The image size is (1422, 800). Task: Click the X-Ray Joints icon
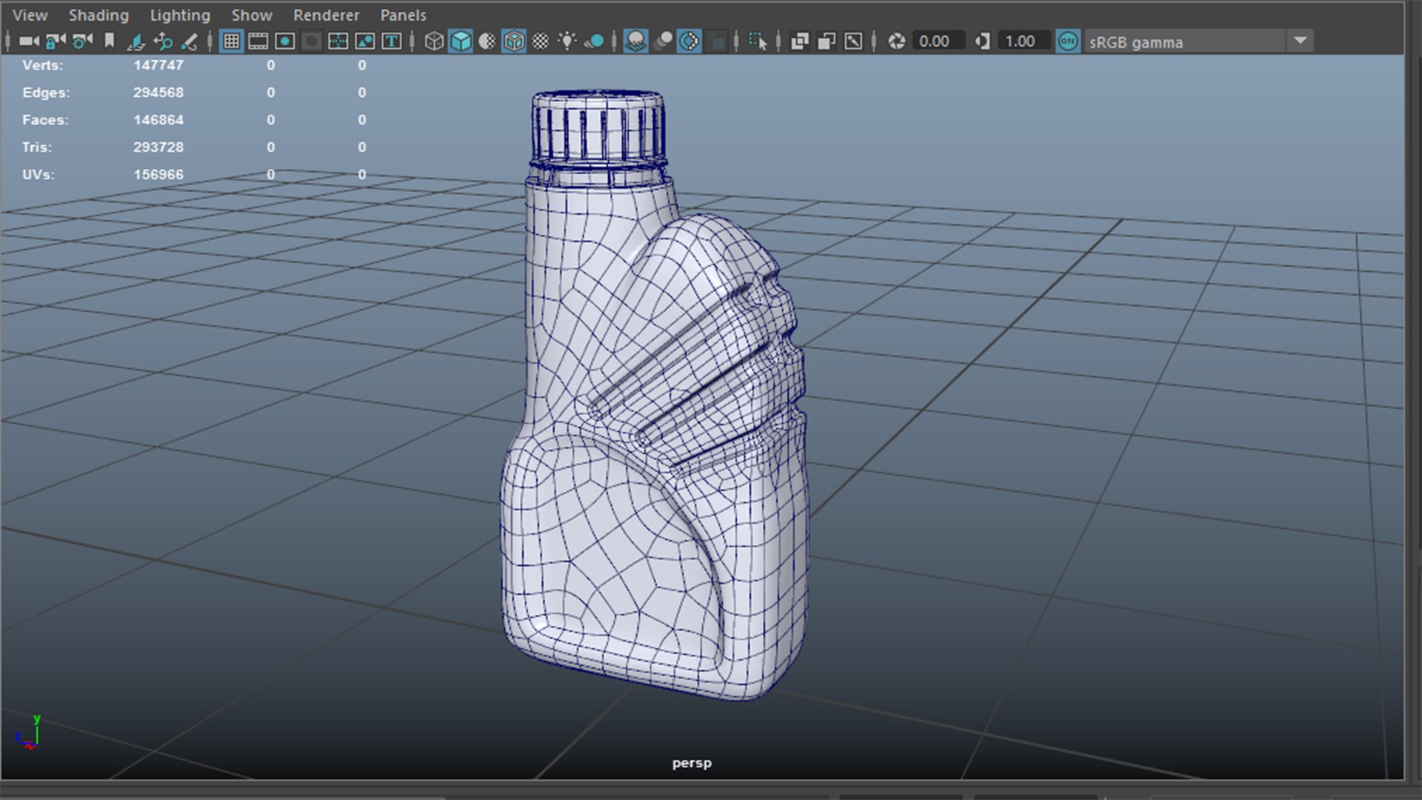point(853,41)
